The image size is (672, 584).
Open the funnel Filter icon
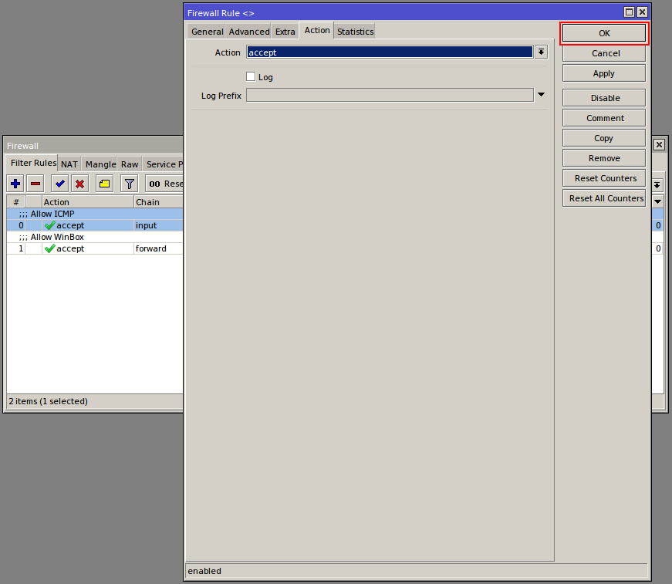click(130, 184)
